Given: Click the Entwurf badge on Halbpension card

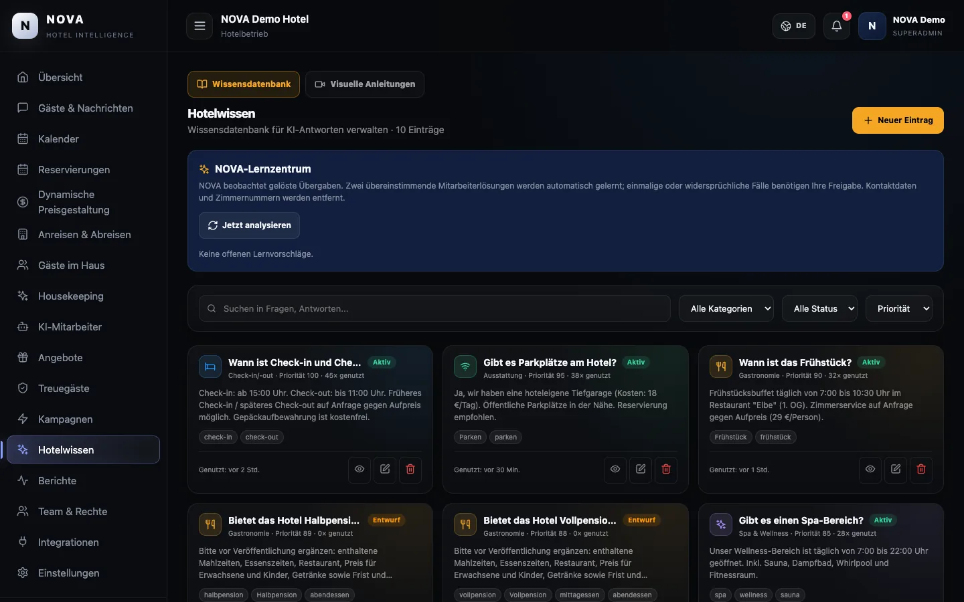Looking at the screenshot, I should click(x=386, y=520).
